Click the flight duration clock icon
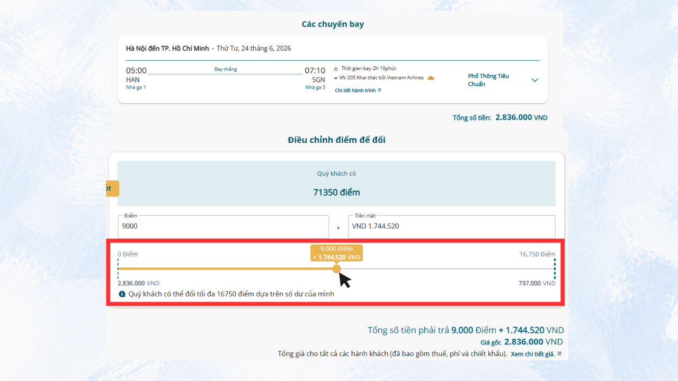Image resolution: width=678 pixels, height=381 pixels. (x=336, y=69)
